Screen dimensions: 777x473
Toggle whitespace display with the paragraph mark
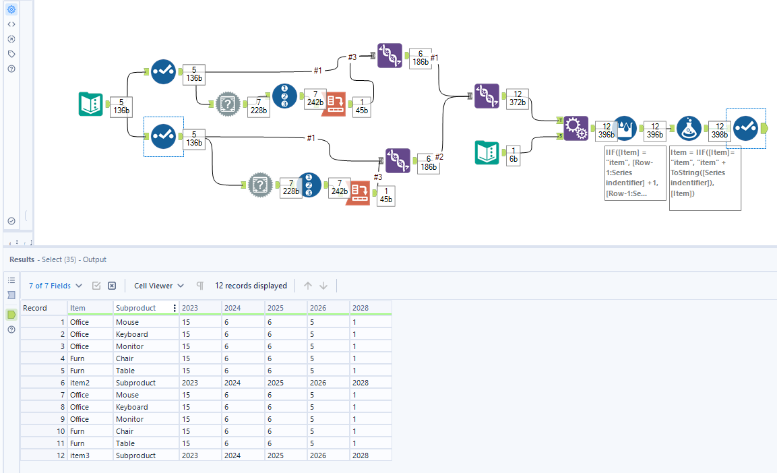pyautogui.click(x=199, y=286)
